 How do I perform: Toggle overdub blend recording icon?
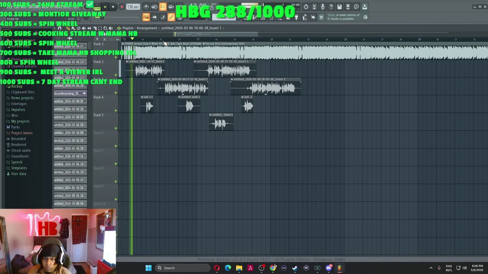(171, 7)
